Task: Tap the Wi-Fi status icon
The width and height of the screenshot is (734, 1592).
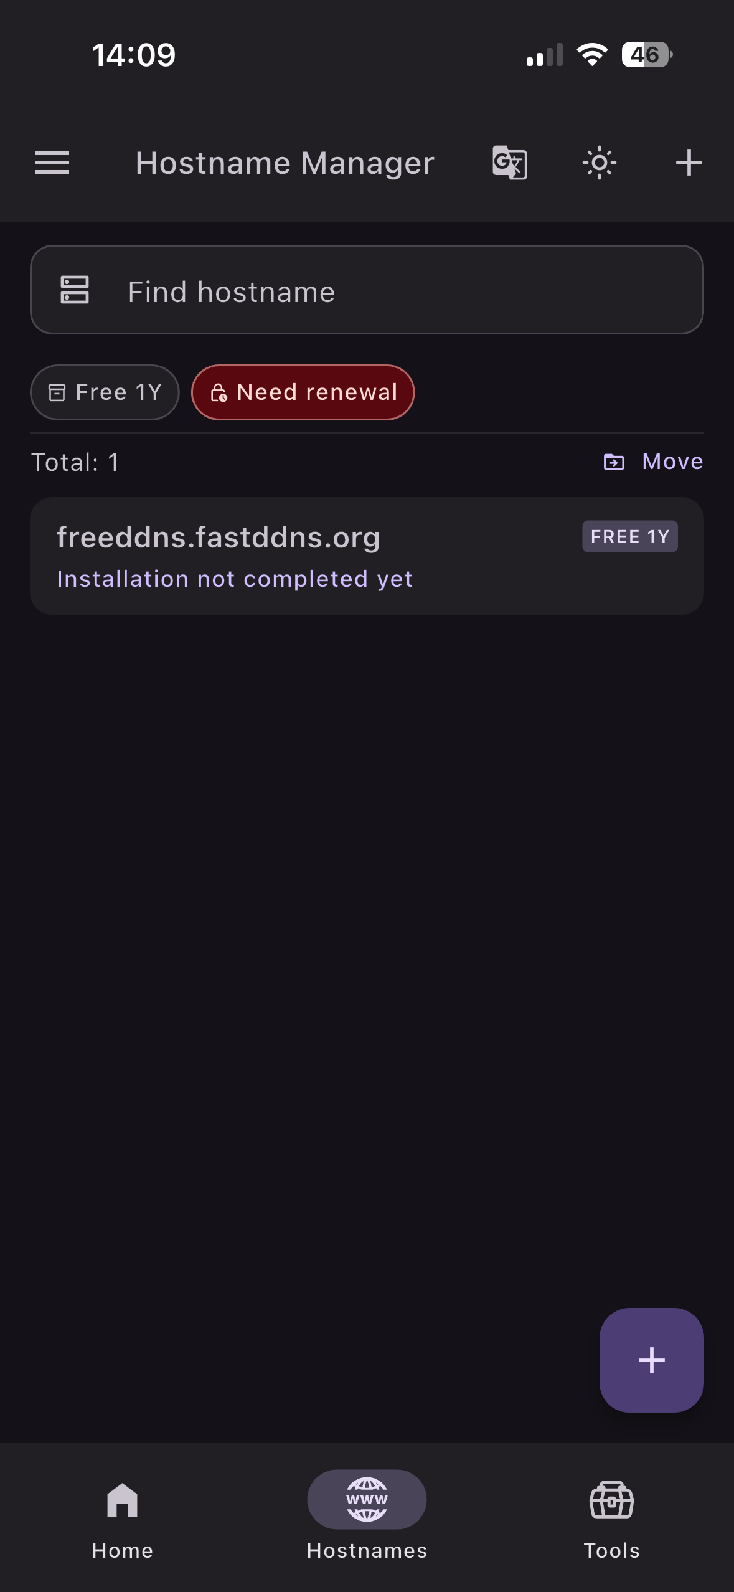Action: 592,55
